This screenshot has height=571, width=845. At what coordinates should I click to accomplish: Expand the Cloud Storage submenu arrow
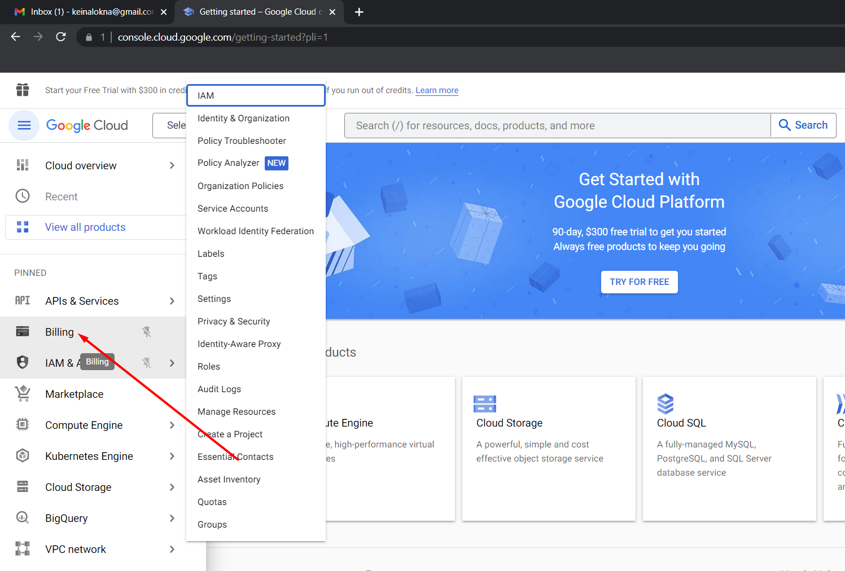pos(172,487)
